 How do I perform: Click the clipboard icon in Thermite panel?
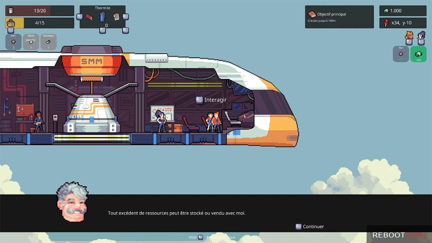click(x=116, y=17)
